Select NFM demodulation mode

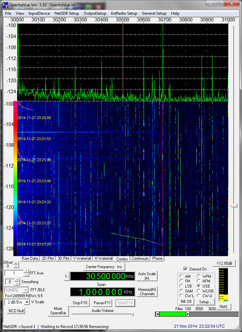tap(198, 281)
